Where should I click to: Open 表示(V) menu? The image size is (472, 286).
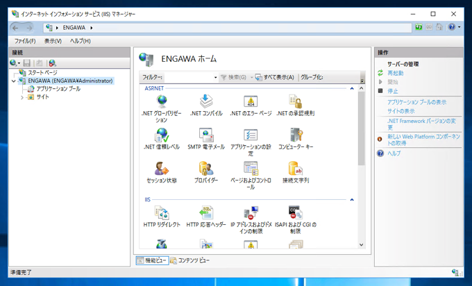(x=53, y=41)
